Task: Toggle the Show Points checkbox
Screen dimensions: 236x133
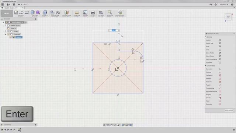Action: pos(220,56)
